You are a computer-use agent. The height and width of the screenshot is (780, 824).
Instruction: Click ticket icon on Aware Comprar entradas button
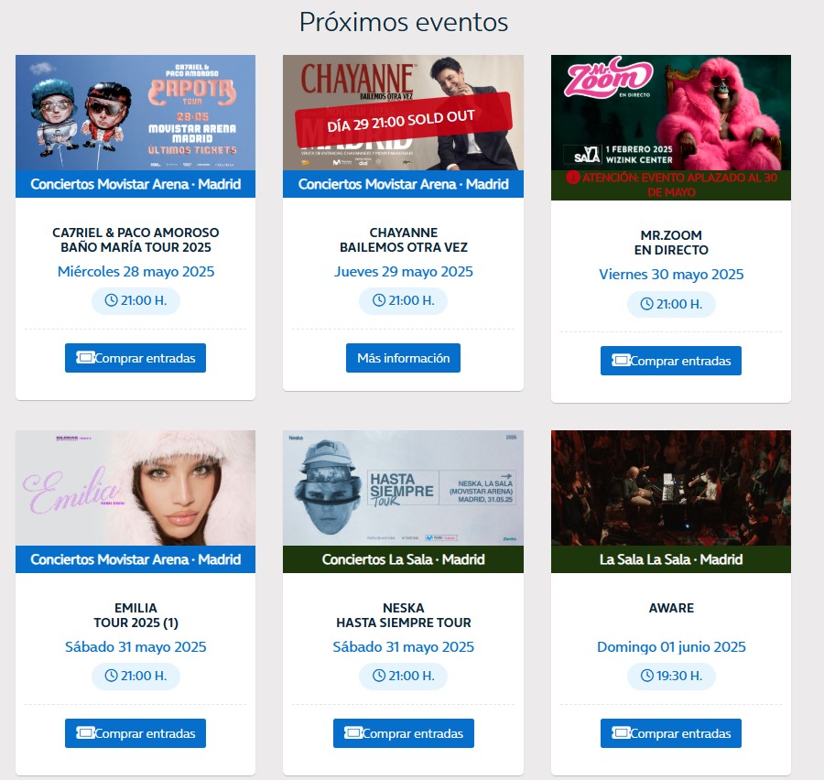pyautogui.click(x=621, y=733)
